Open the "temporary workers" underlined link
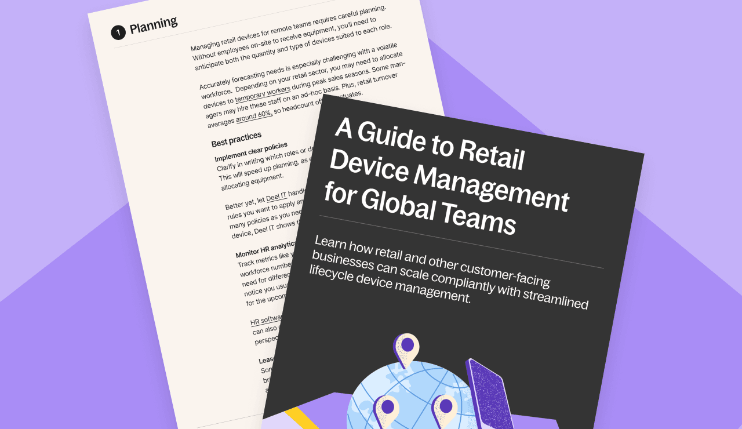The image size is (742, 429). (263, 94)
